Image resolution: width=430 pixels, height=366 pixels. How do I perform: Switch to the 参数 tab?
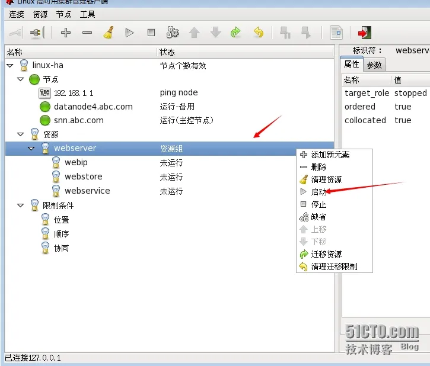(374, 65)
